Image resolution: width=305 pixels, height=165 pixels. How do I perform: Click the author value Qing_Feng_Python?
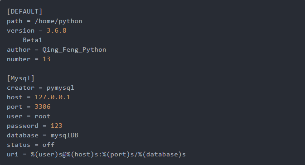pyautogui.click(x=74, y=50)
